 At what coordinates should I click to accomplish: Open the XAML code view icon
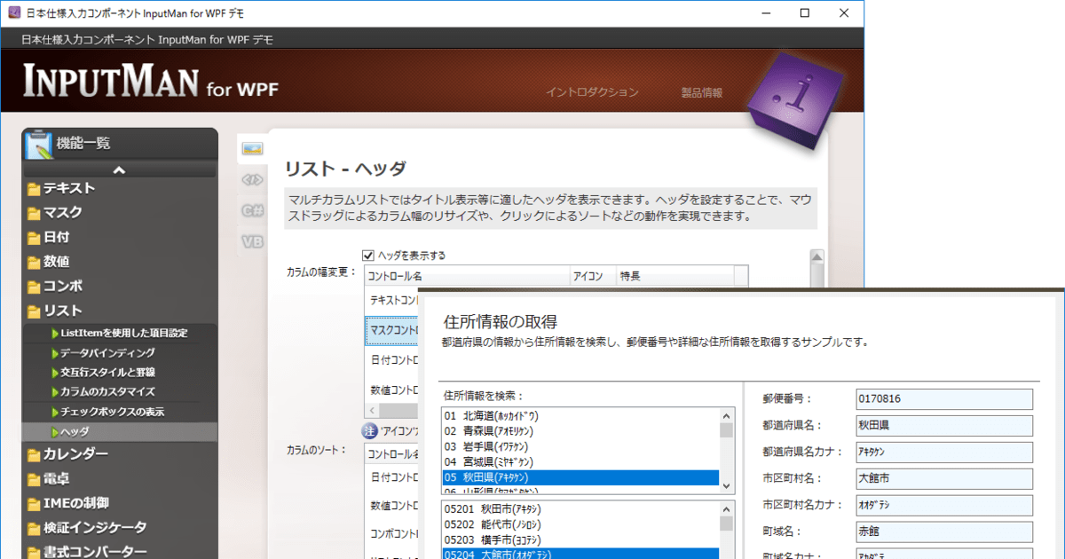252,179
